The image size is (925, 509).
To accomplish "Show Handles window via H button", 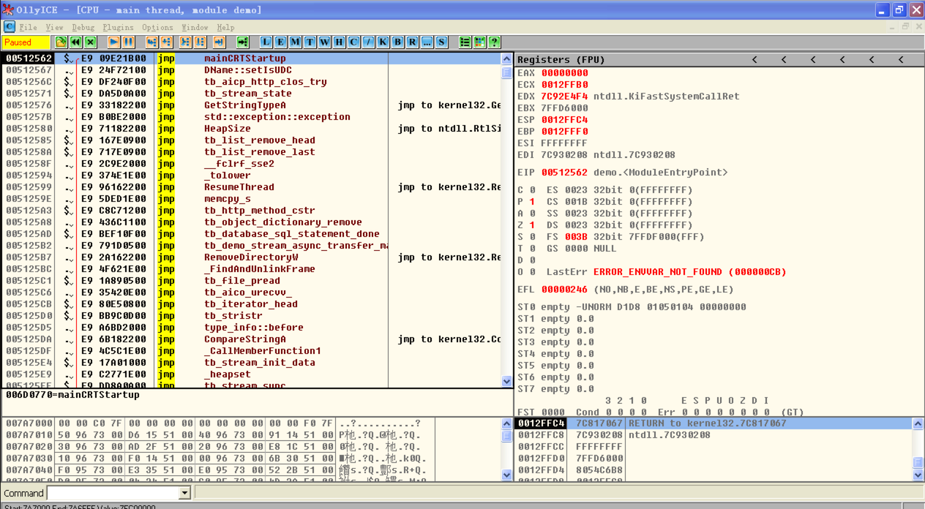I will point(340,42).
